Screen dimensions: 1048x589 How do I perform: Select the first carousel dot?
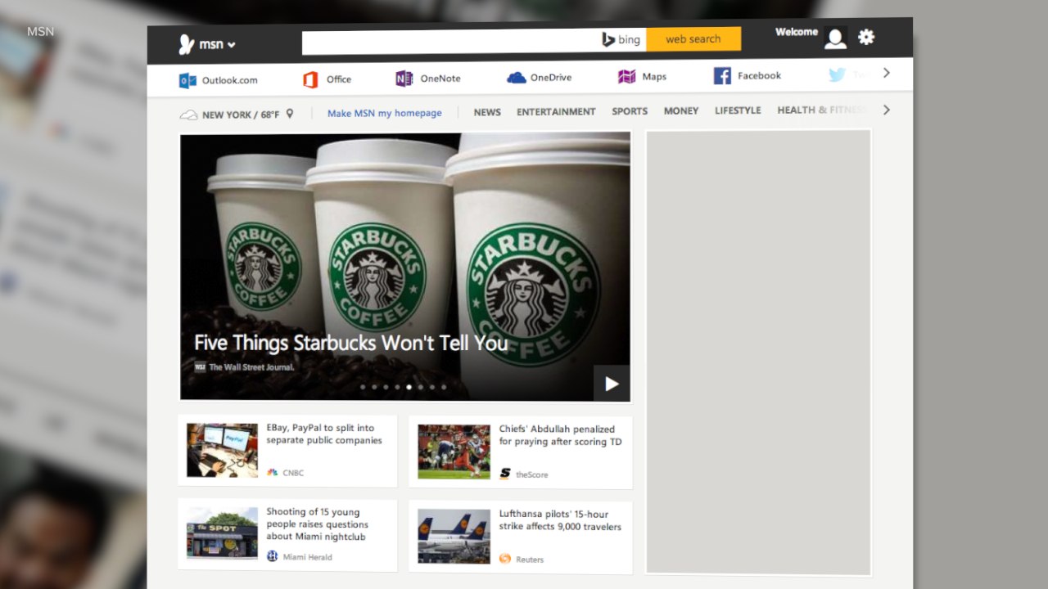pos(363,387)
